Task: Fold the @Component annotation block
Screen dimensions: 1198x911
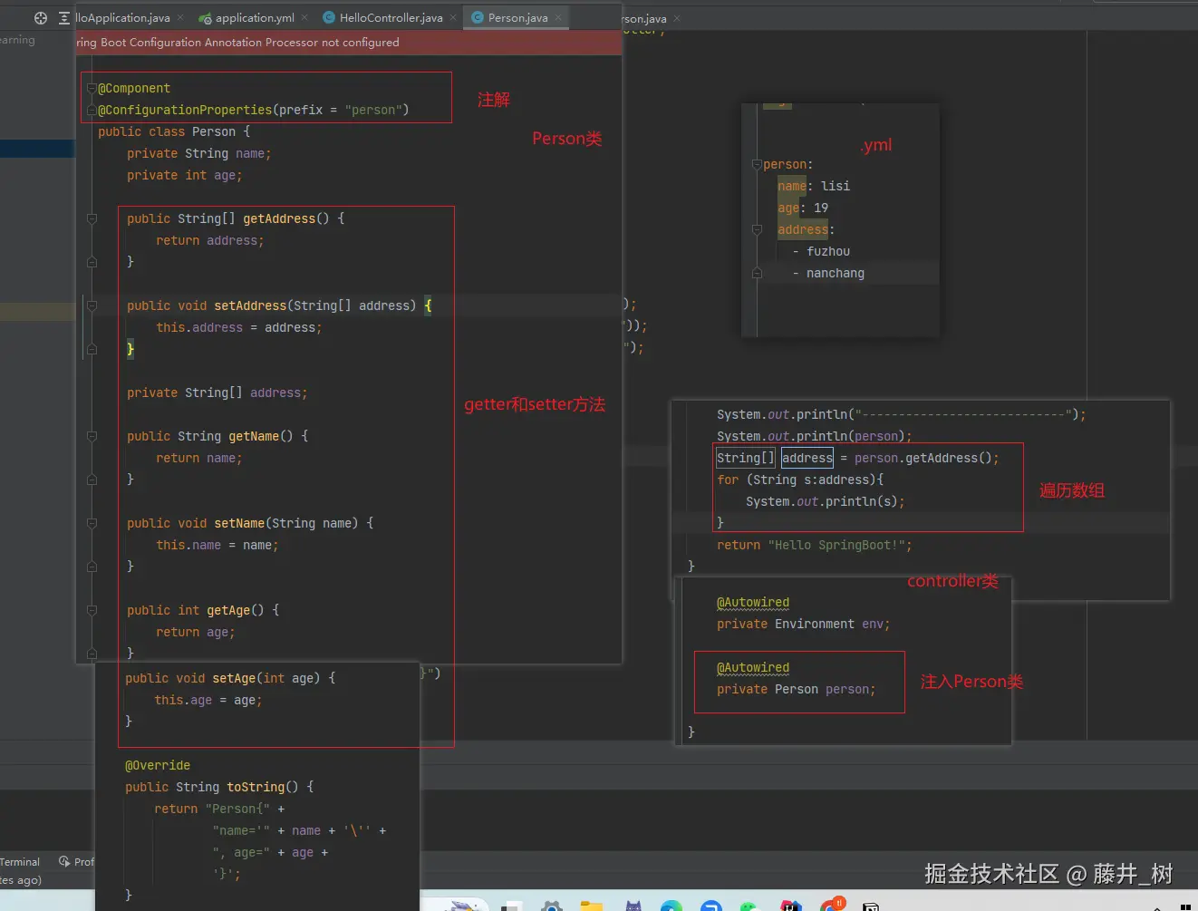Action: [92, 88]
